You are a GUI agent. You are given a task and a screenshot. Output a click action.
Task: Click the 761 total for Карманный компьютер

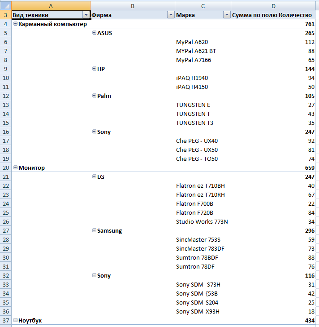click(273, 24)
